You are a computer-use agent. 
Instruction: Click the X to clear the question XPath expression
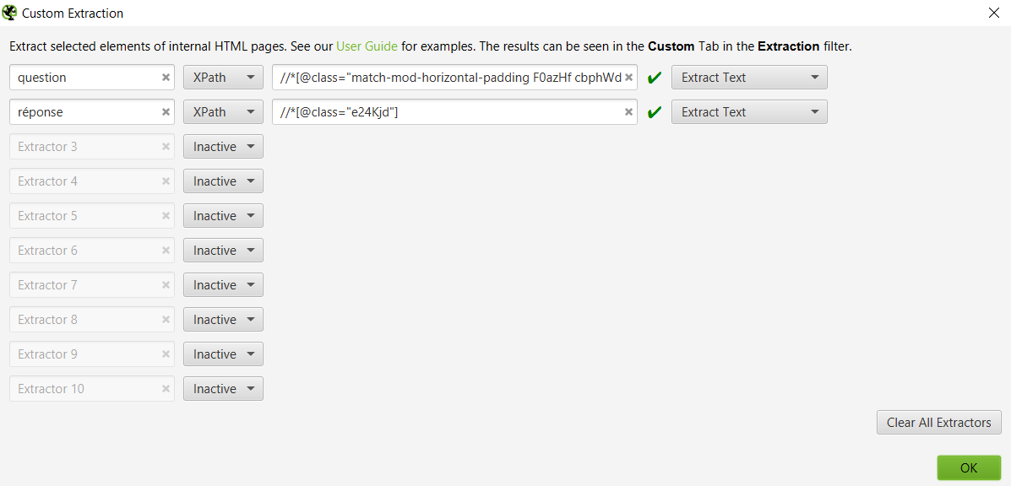[628, 77]
